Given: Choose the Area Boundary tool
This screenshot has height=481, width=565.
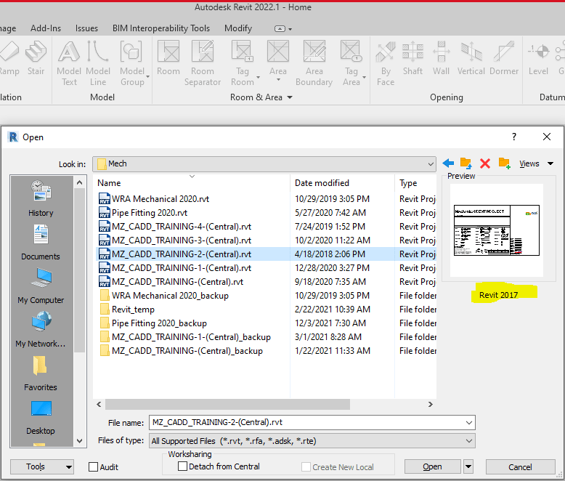Looking at the screenshot, I should click(x=314, y=63).
